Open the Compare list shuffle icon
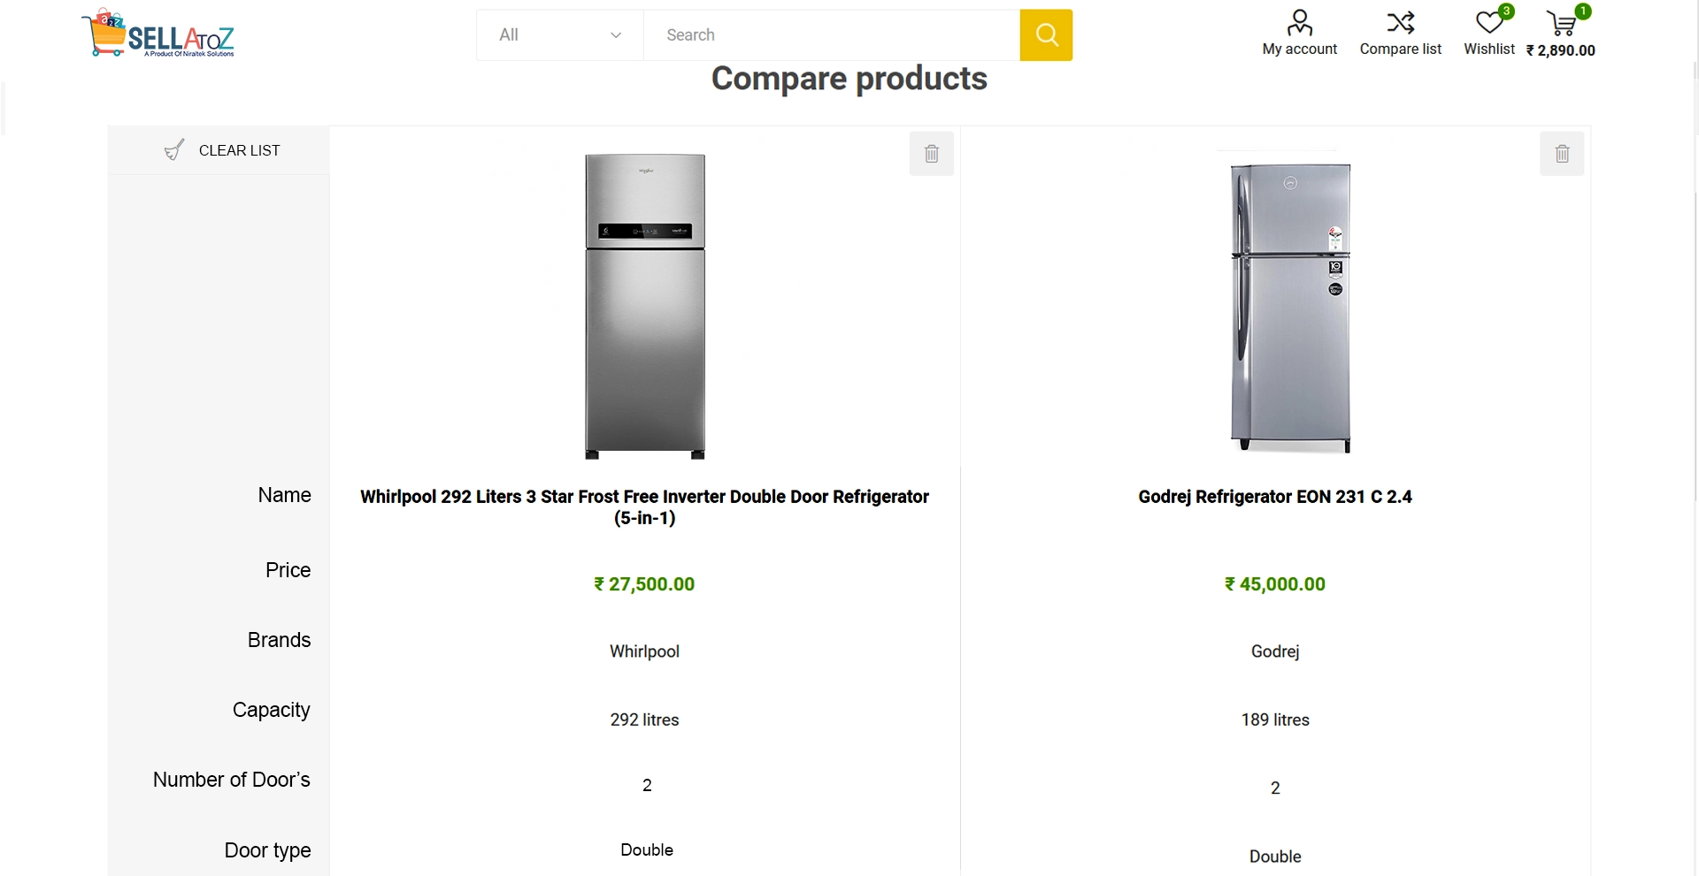Viewport: 1699px width, 876px height. pyautogui.click(x=1400, y=22)
